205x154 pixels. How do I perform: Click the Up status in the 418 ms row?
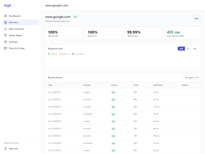coord(113,136)
